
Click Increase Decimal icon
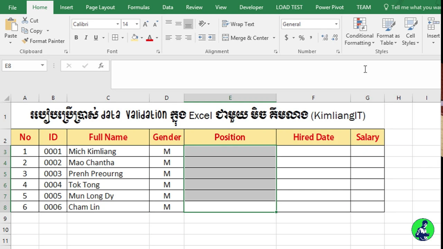[325, 38]
